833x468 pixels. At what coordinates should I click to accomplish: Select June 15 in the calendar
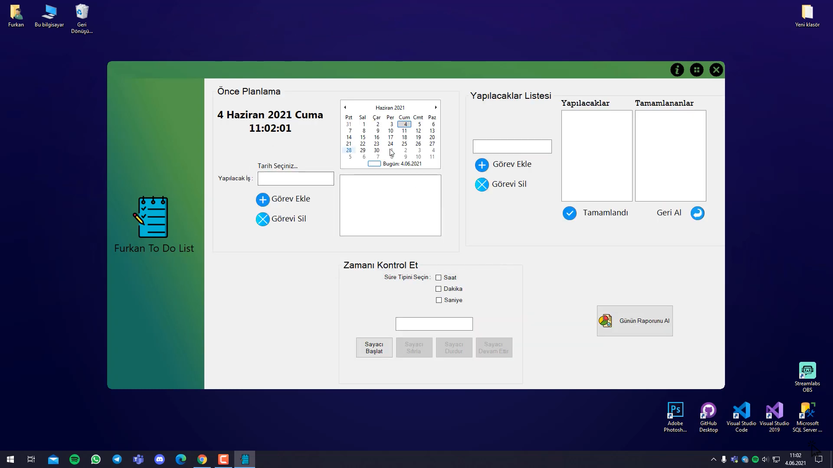[363, 137]
